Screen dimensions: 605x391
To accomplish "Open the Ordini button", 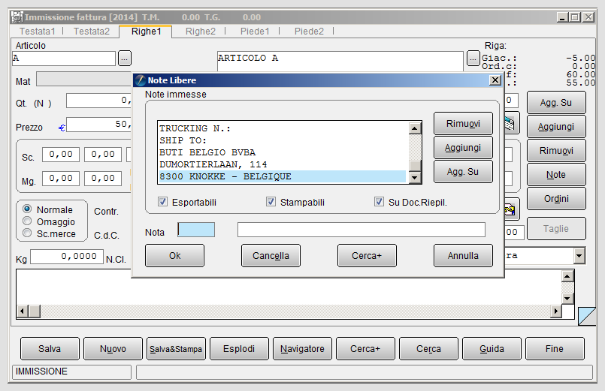I will point(556,198).
